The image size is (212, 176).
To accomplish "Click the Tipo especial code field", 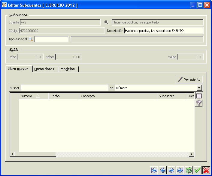I will (x=51, y=39).
